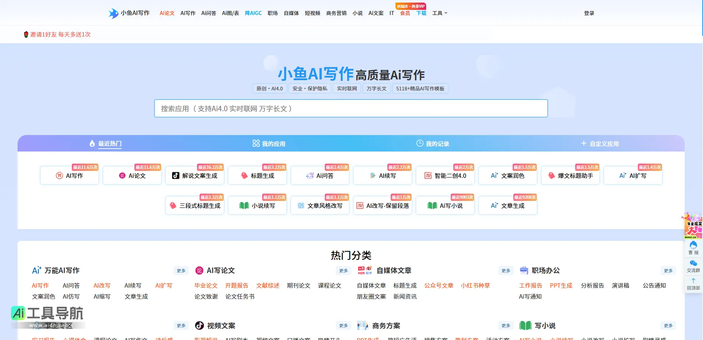
Task: Expand 更多 for 职场办公 category
Action: pos(668,271)
